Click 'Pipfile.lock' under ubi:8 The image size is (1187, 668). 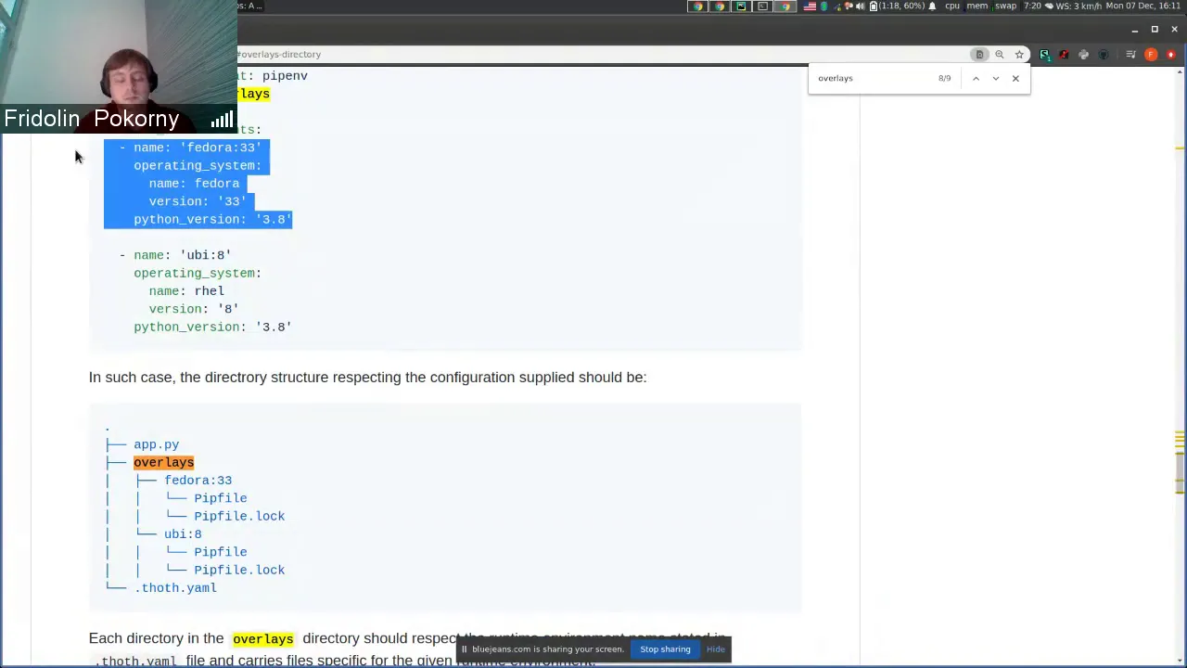[x=239, y=570]
